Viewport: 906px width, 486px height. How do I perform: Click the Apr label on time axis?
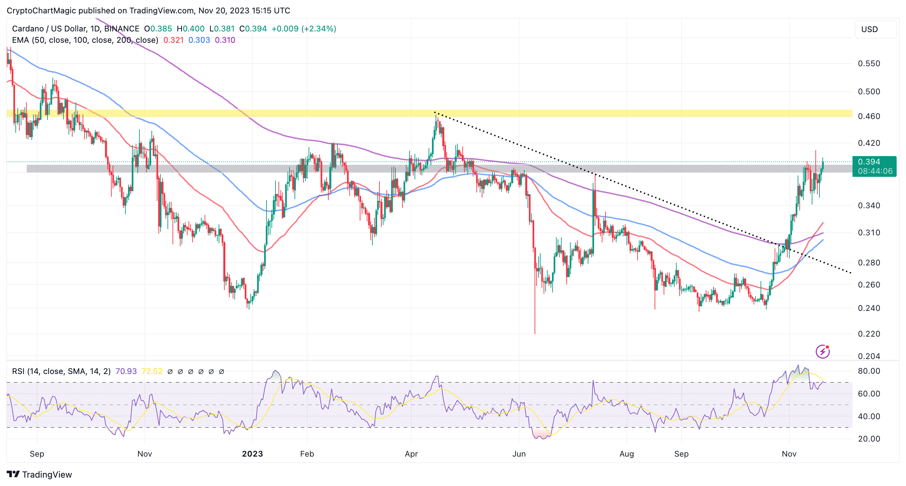point(411,454)
